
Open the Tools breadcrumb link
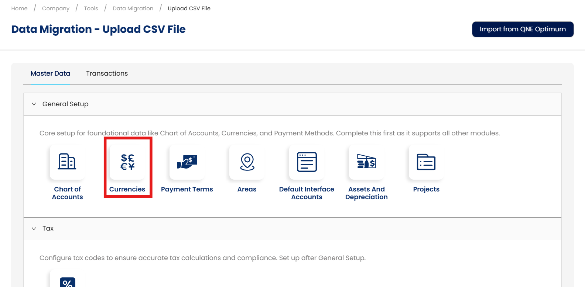pos(91,8)
